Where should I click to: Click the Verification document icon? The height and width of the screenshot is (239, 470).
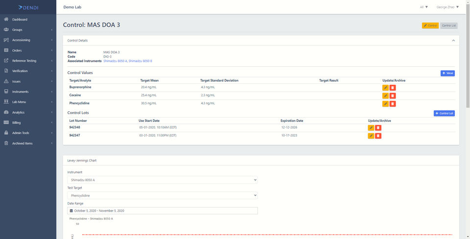(x=6, y=71)
